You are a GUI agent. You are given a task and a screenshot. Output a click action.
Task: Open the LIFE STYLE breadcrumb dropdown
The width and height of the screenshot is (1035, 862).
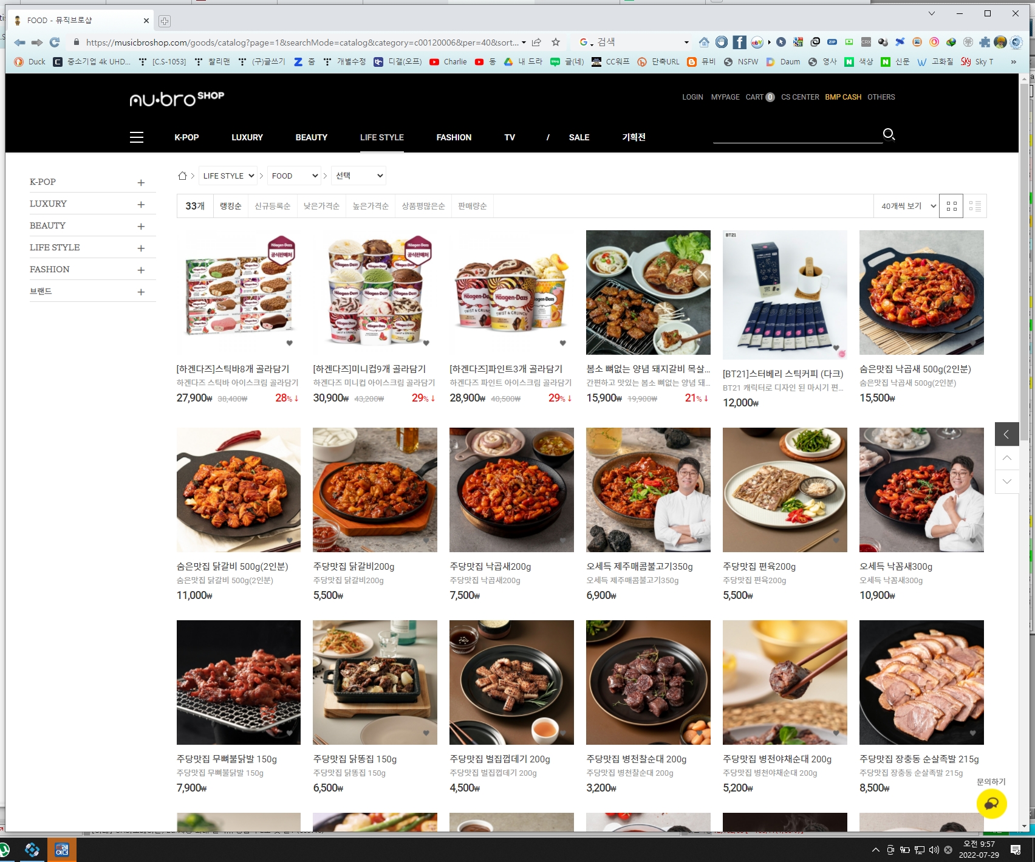pyautogui.click(x=228, y=176)
